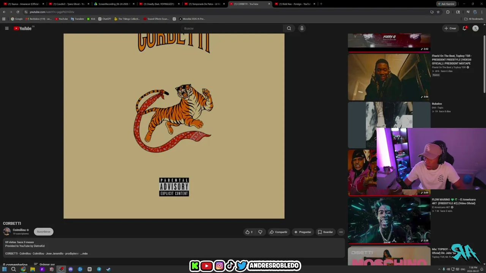
Task: Open the Crear dropdown button
Action: (x=450, y=28)
